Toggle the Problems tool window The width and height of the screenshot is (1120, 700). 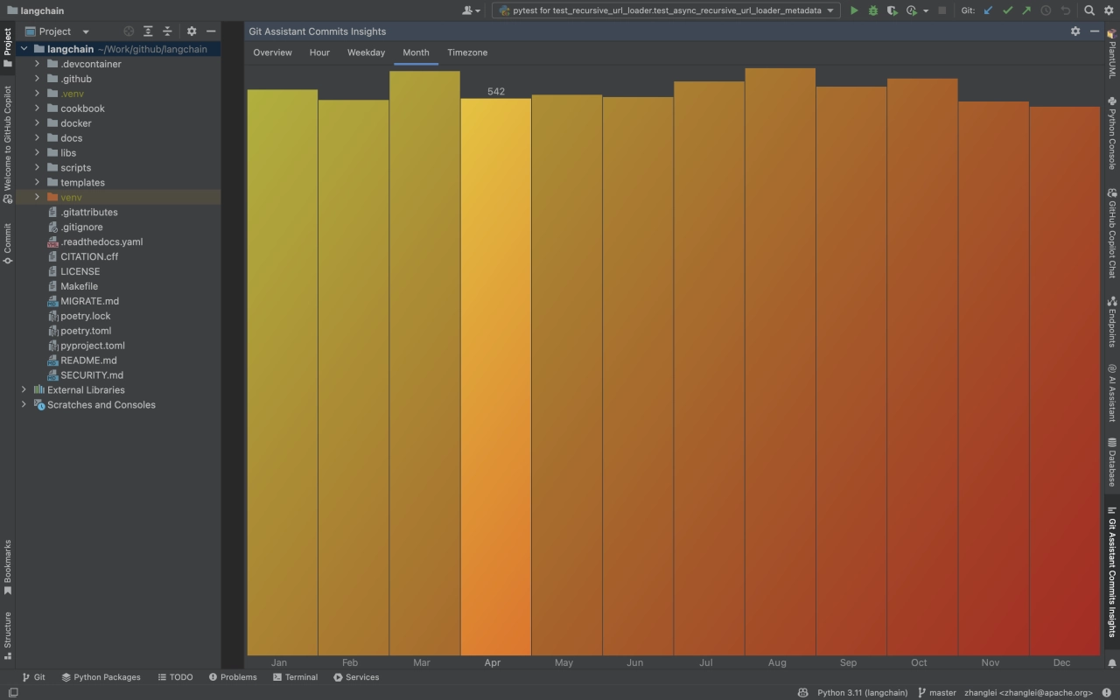coord(233,677)
